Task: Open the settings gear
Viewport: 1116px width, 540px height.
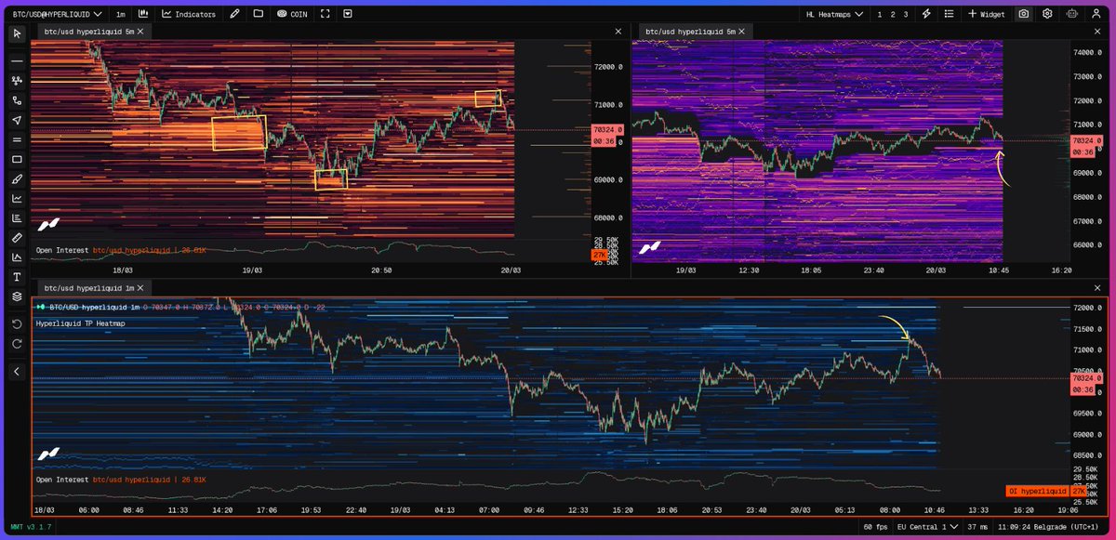Action: pyautogui.click(x=1047, y=14)
